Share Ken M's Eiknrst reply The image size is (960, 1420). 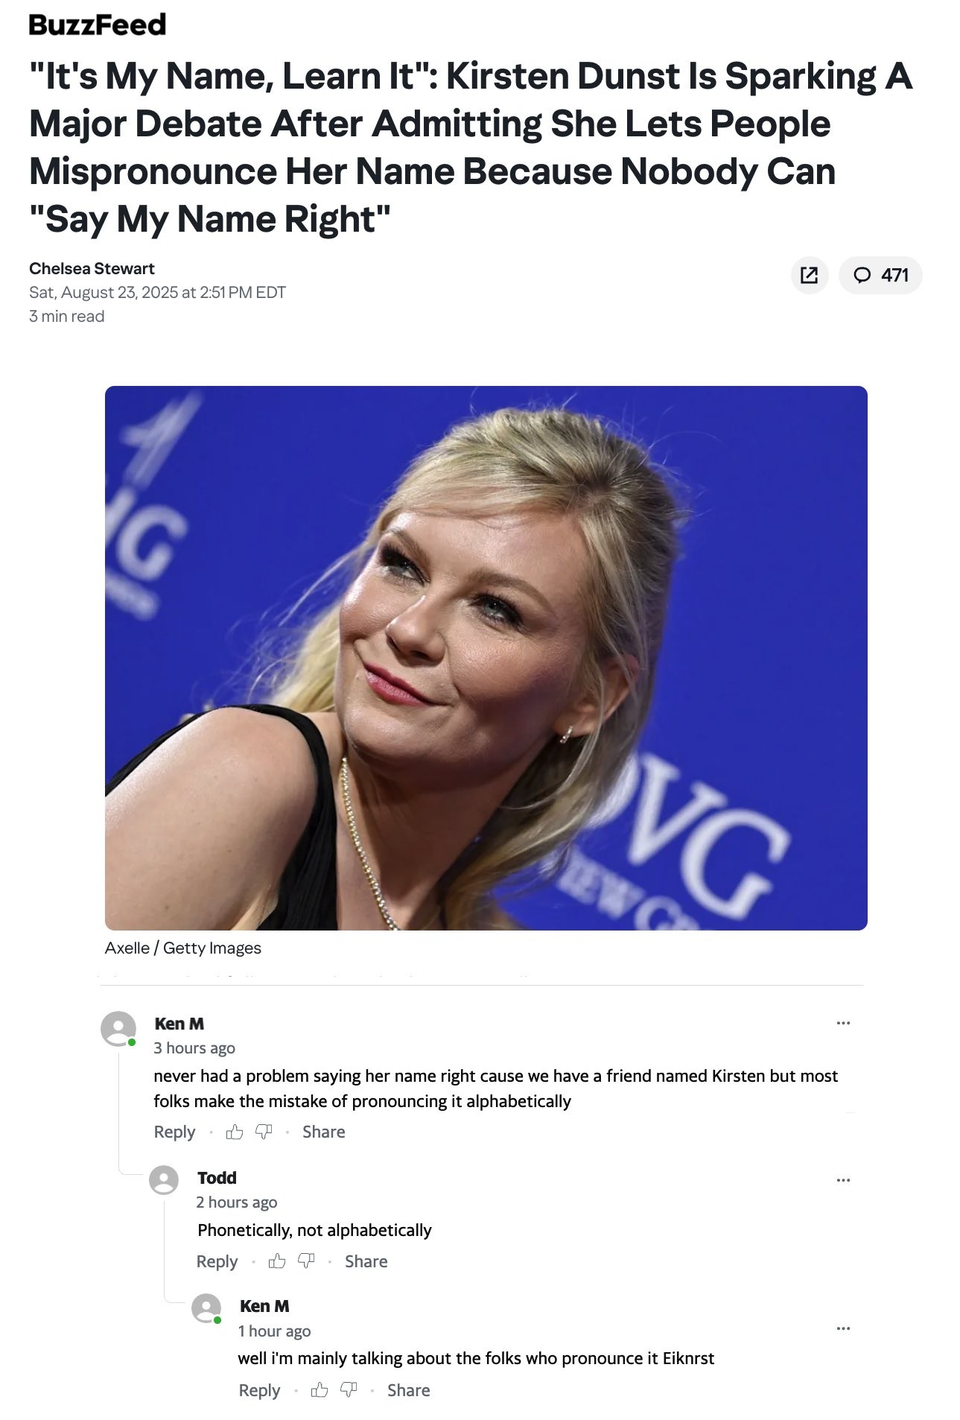tap(408, 1389)
